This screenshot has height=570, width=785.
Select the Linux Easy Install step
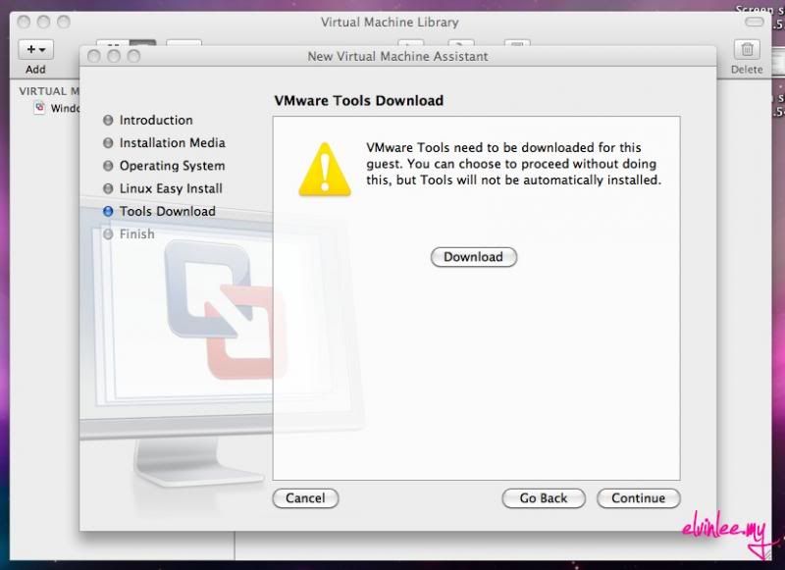[x=163, y=188]
